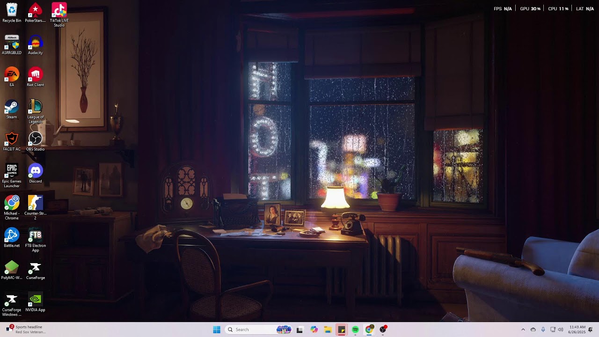Viewport: 599px width, 337px height.
Task: Click the yellow-and-black taskbar app icon
Action: 342,330
